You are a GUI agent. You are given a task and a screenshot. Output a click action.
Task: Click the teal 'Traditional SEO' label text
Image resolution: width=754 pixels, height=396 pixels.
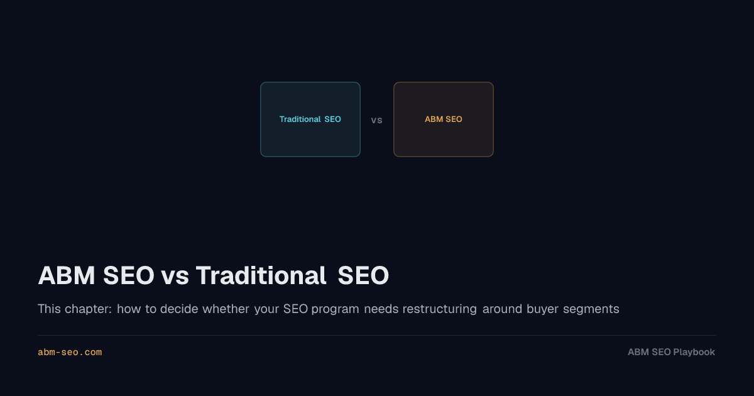click(x=310, y=119)
